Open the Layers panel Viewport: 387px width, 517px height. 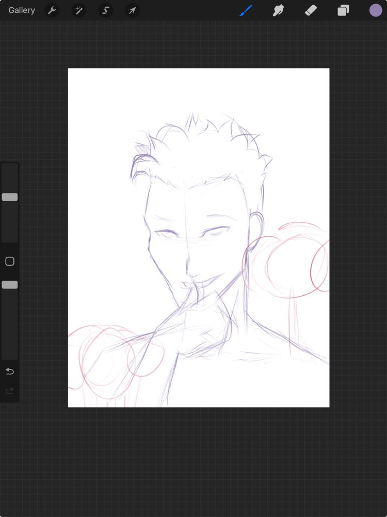[x=343, y=10]
